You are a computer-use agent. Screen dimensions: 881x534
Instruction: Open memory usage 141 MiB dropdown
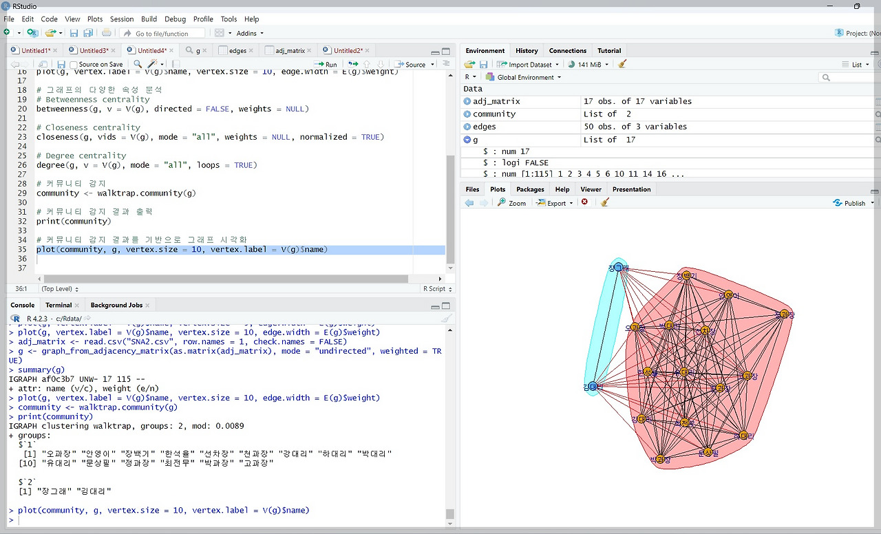(x=588, y=65)
